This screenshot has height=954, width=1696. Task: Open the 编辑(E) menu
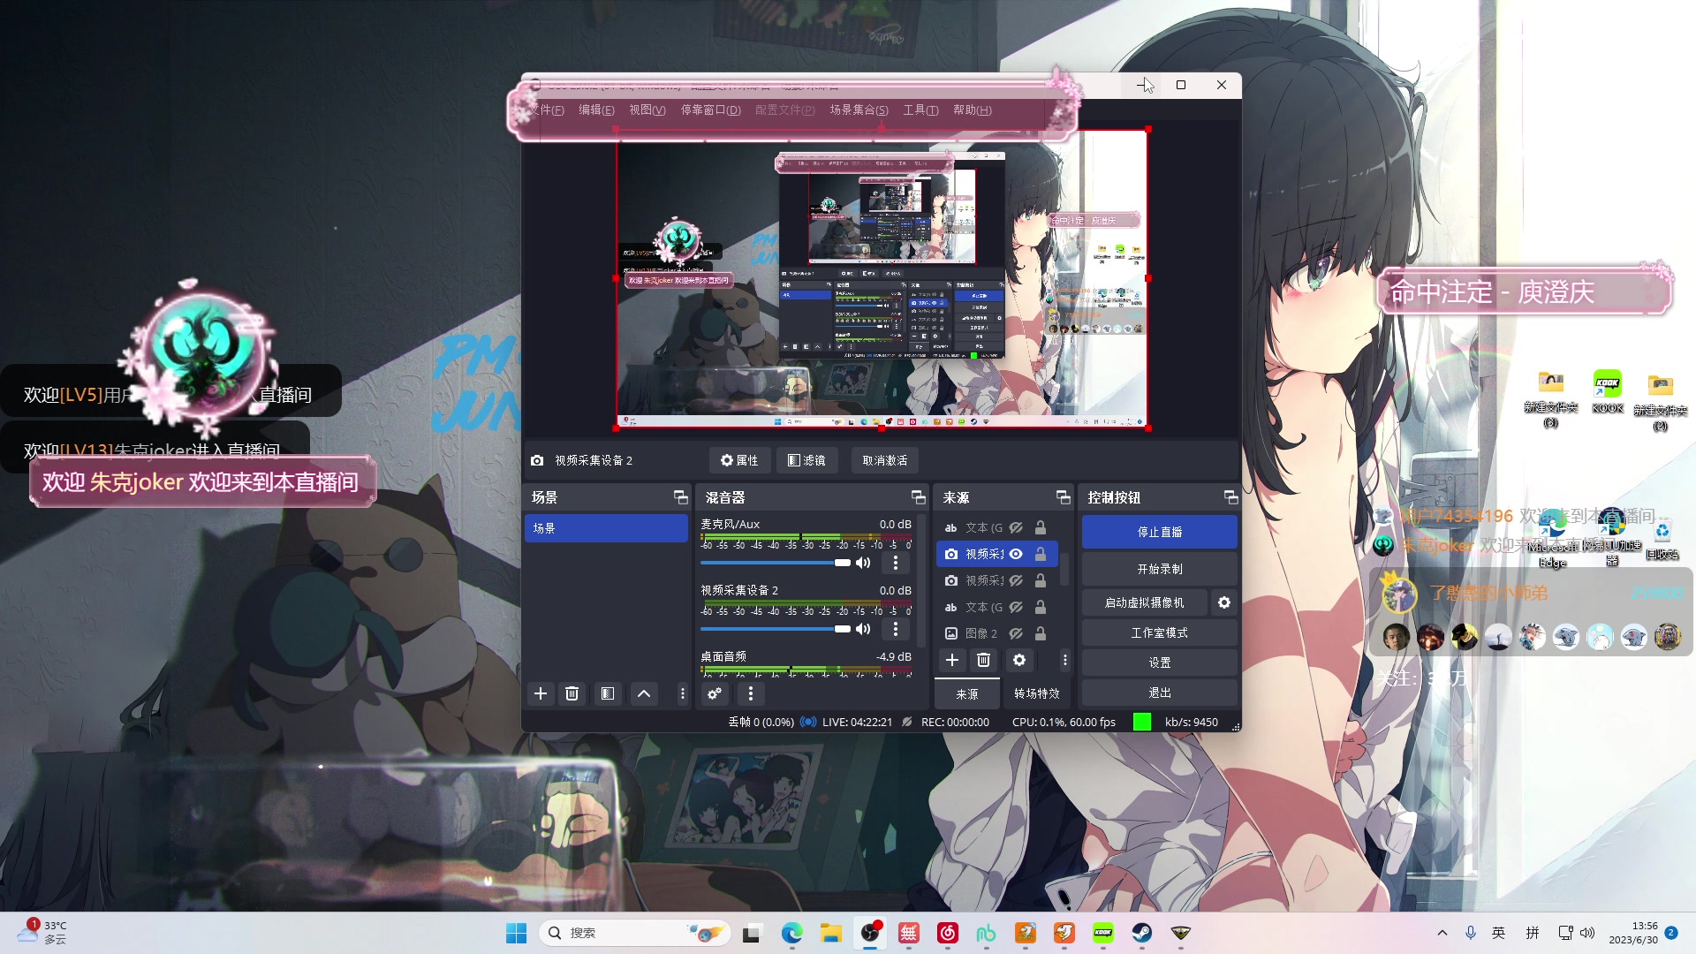[x=596, y=110]
